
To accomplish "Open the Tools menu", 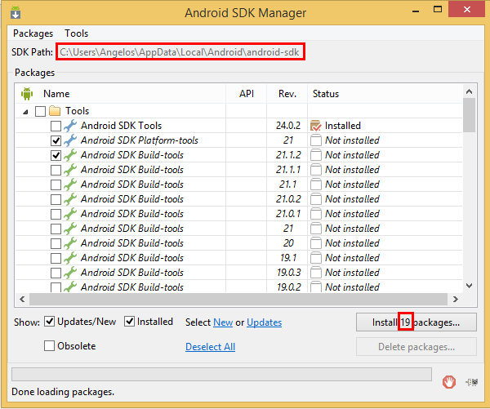I will [x=77, y=33].
